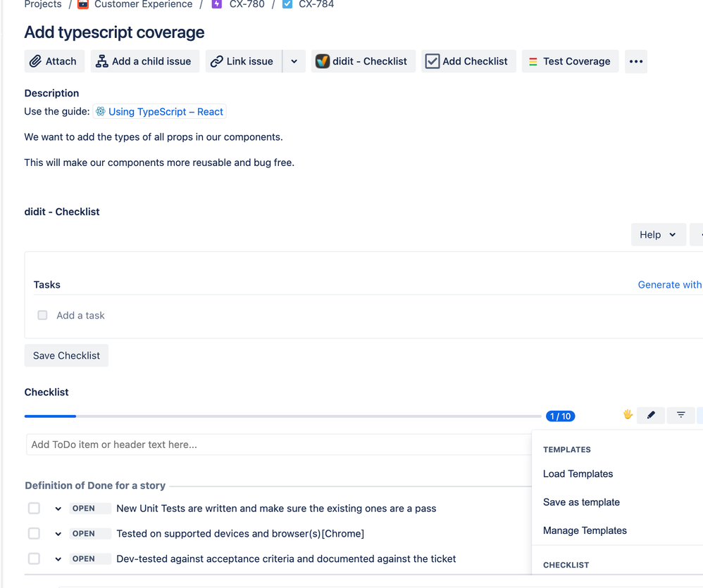Select Load Templates menu item

click(578, 474)
